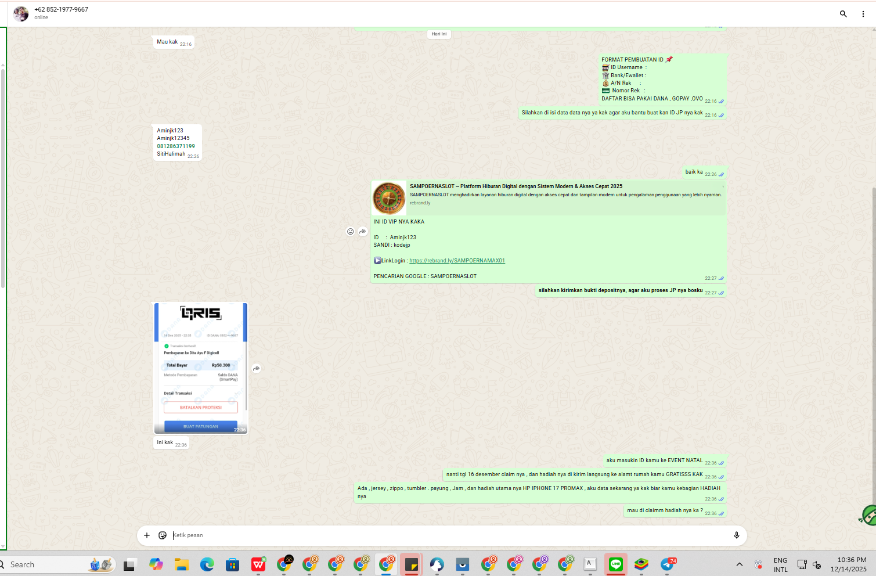Screen dimensions: 876x576
Task: Launch Copilot from the taskbar
Action: (156, 564)
